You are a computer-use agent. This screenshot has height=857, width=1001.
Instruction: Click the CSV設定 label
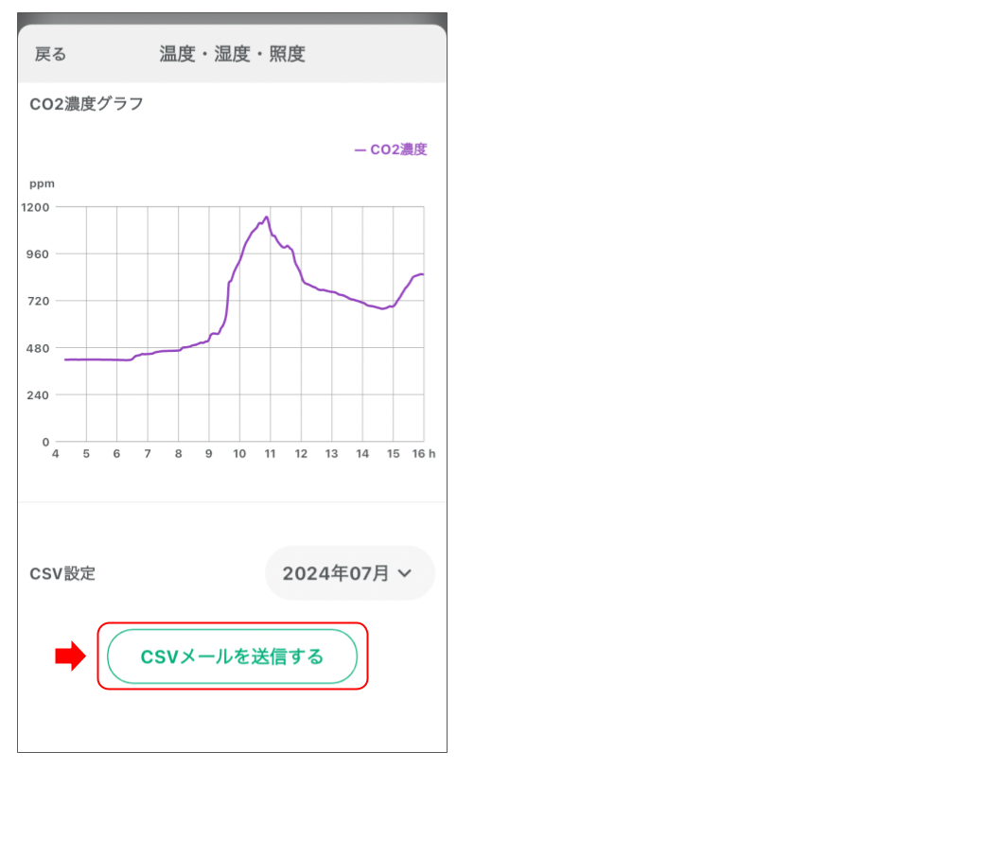62,574
